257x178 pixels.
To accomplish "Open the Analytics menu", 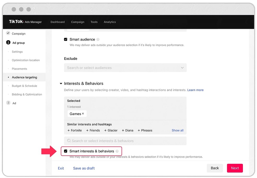I will [110, 22].
